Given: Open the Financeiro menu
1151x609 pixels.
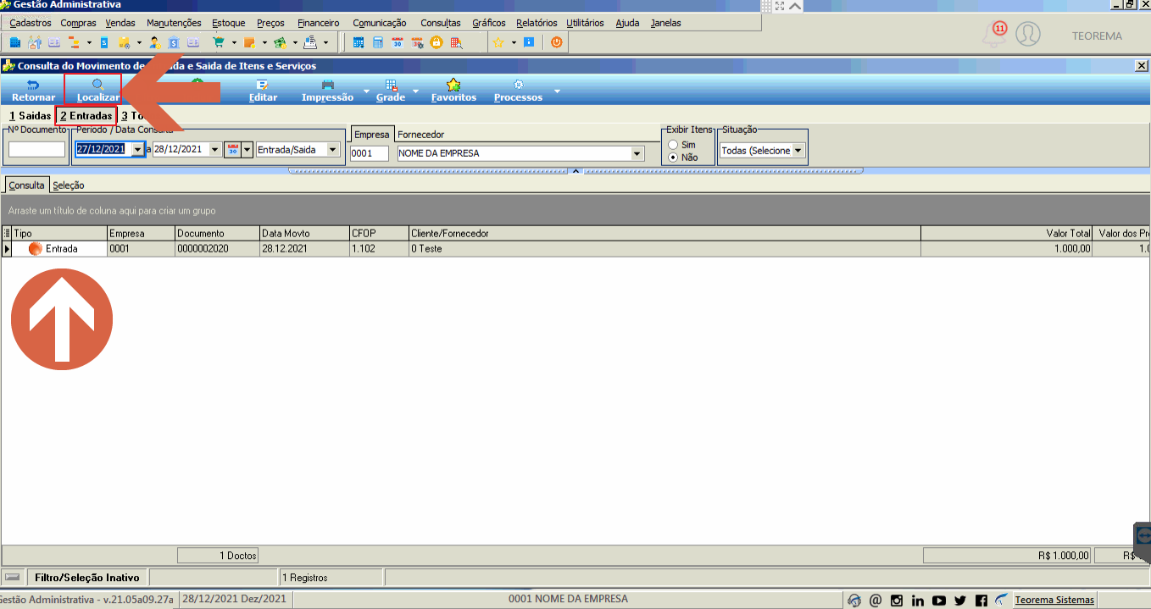Looking at the screenshot, I should point(319,23).
